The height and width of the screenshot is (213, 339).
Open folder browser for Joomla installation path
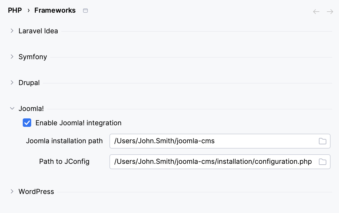322,141
